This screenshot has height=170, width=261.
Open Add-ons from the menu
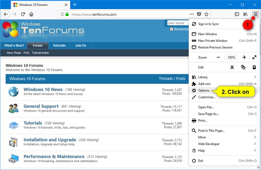[224, 84]
